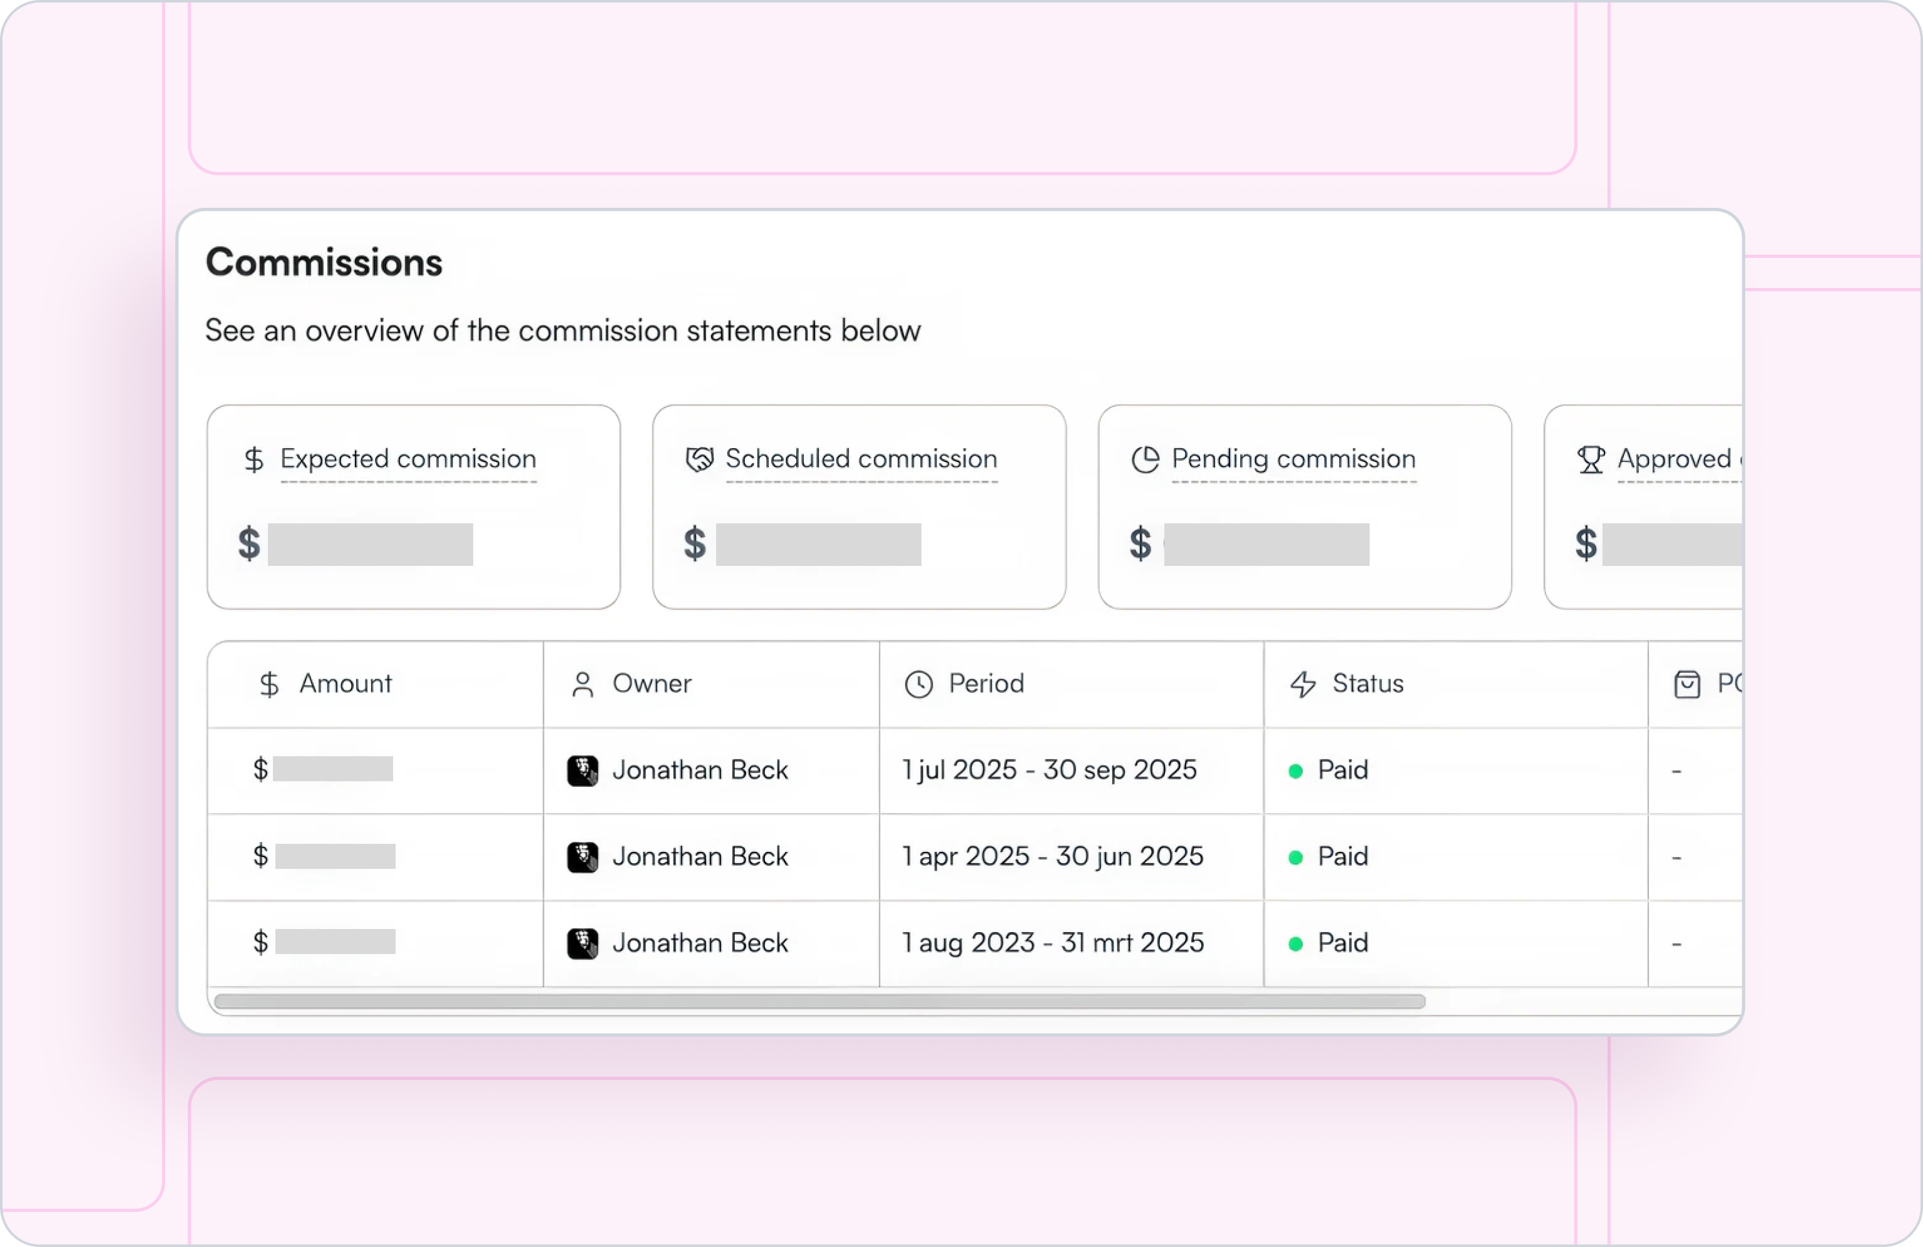This screenshot has height=1247, width=1923.
Task: Click the clock icon in Period header
Action: point(919,684)
